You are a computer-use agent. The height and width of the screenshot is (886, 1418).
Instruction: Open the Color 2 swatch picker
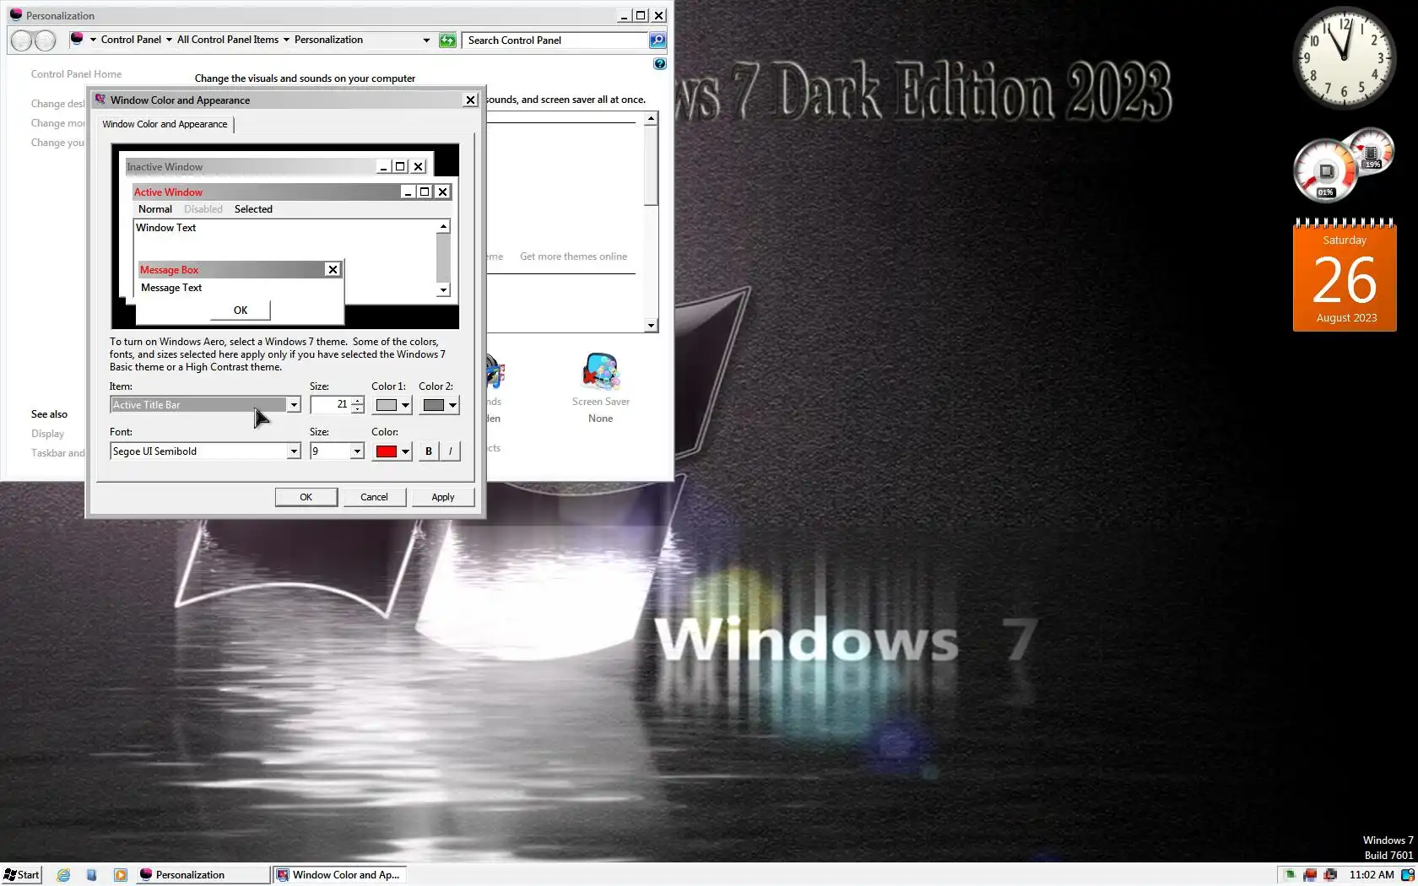click(439, 405)
